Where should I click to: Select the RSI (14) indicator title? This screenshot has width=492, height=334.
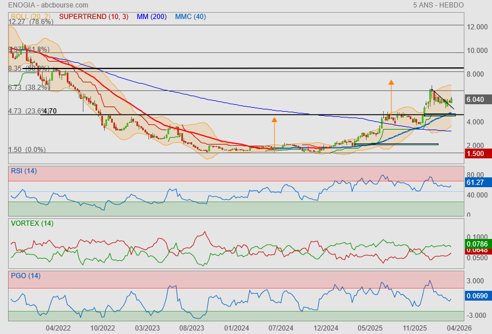24,170
